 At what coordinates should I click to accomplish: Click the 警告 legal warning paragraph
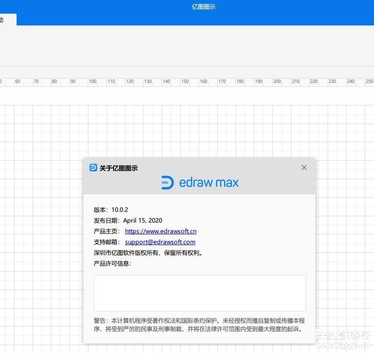coord(199,325)
